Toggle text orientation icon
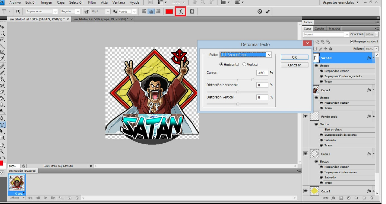The width and height of the screenshot is (386, 204). click(18, 11)
